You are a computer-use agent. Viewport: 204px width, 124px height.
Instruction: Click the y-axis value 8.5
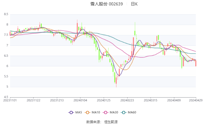click(x=6, y=14)
